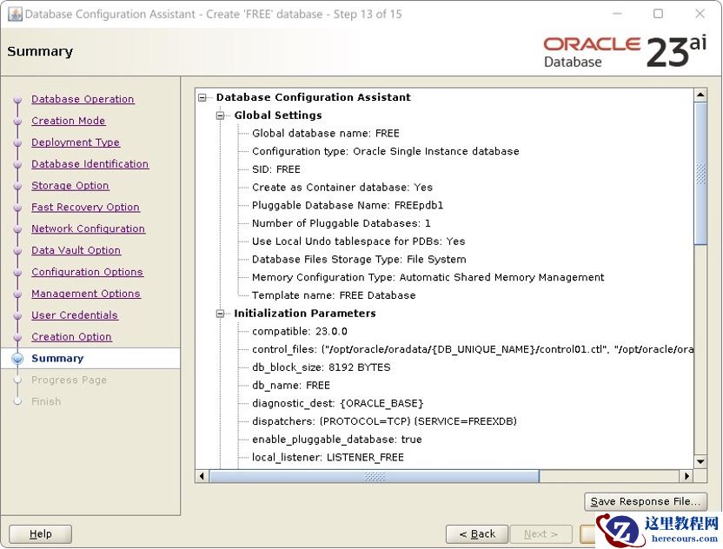The image size is (723, 549).
Task: Click the Summary step bullet icon
Action: (17, 358)
